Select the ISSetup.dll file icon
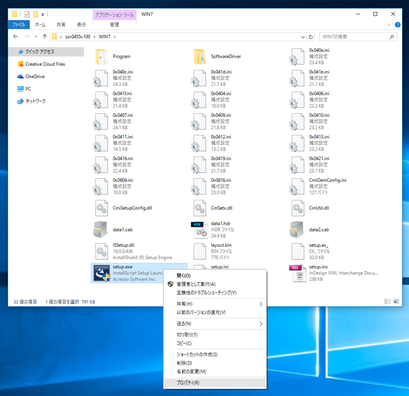This screenshot has height=396, width=409. tap(102, 251)
